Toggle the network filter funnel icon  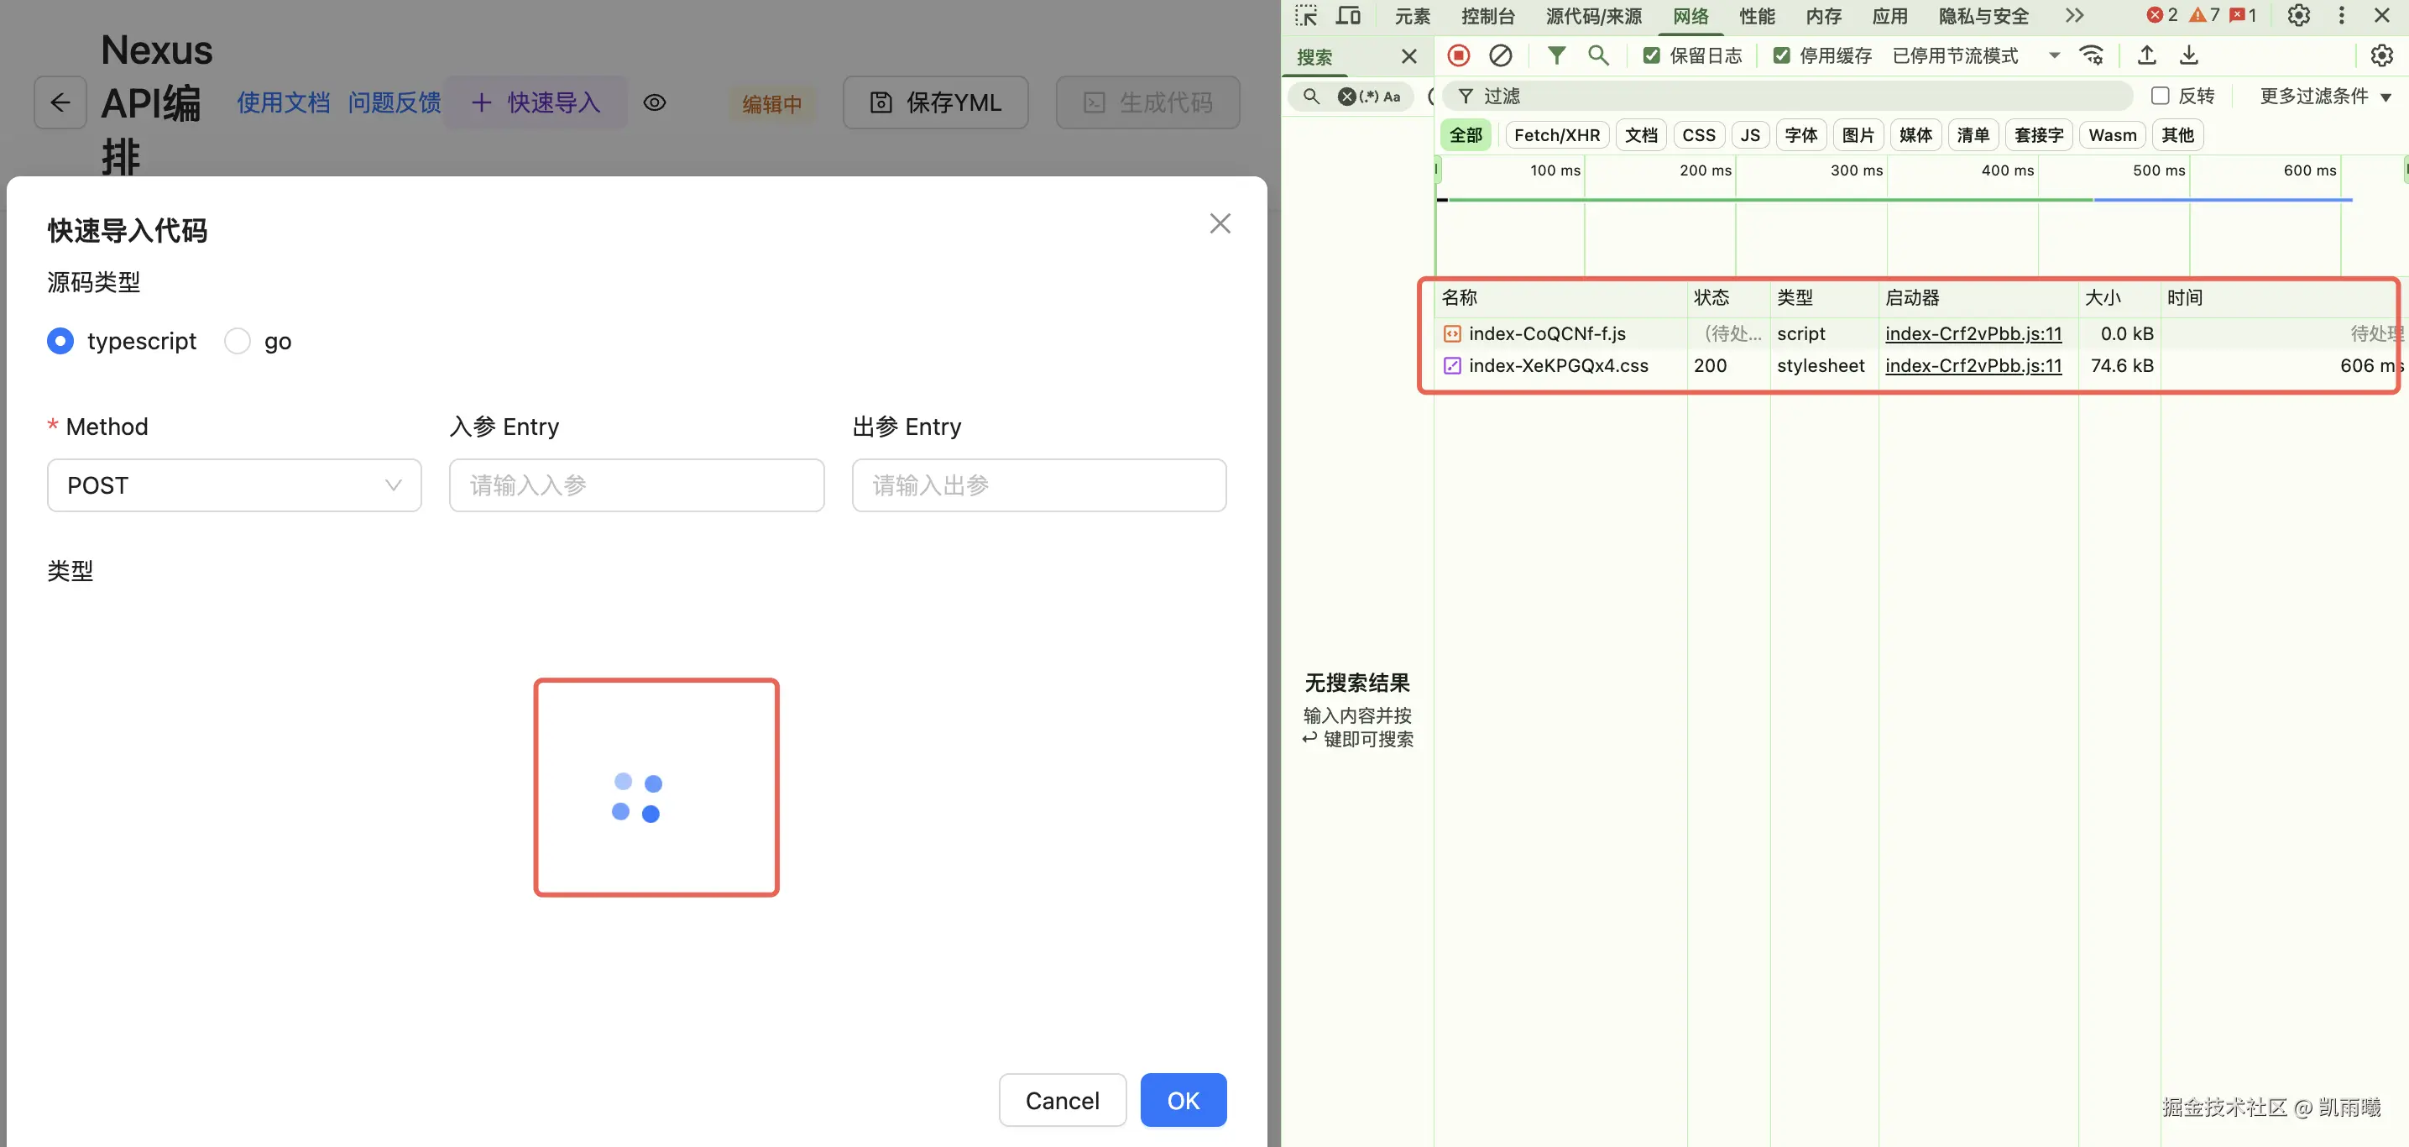coord(1556,55)
